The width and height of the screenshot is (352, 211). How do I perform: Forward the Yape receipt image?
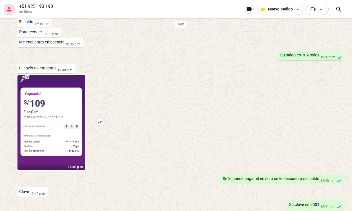(100, 122)
